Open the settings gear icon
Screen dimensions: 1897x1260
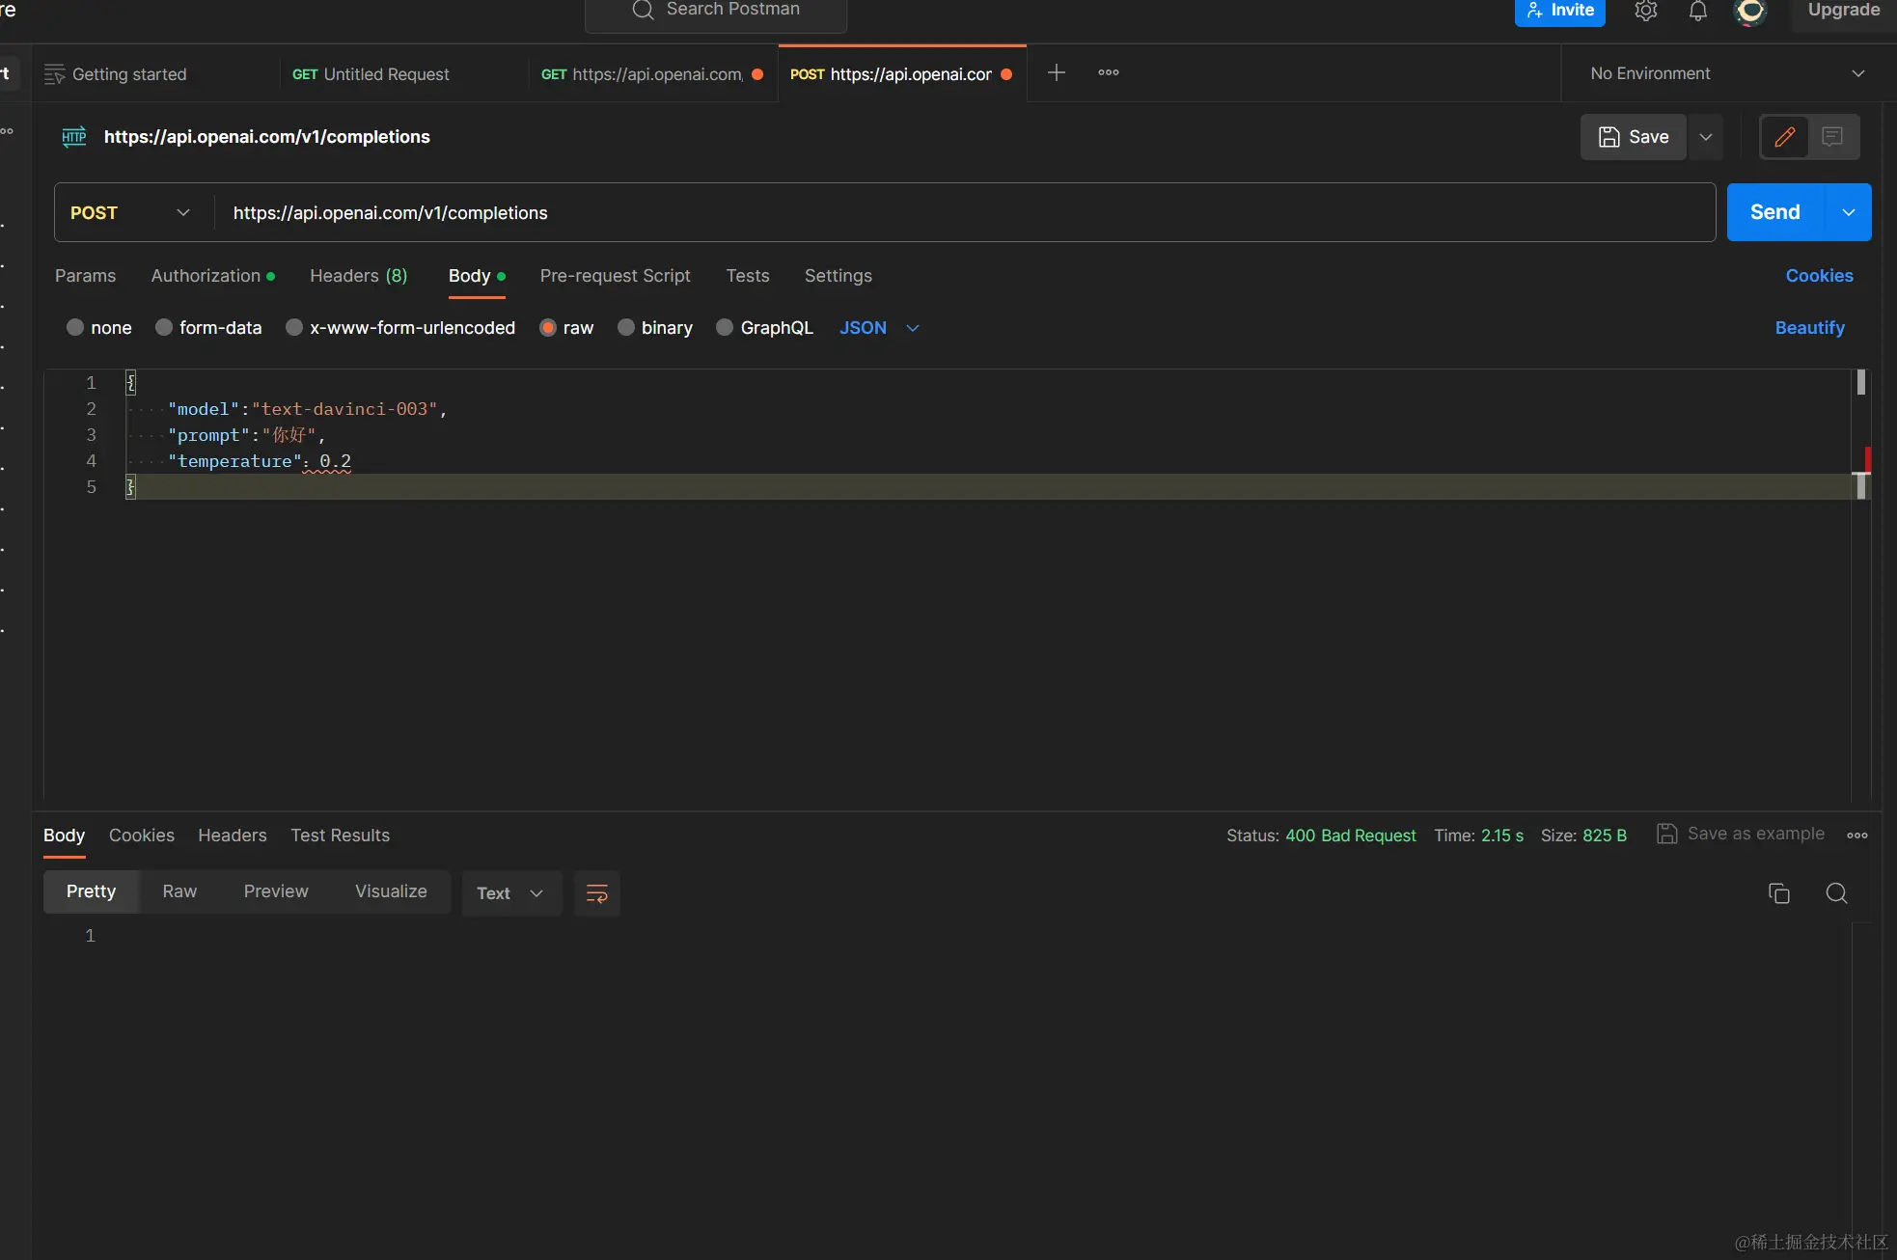click(x=1645, y=11)
